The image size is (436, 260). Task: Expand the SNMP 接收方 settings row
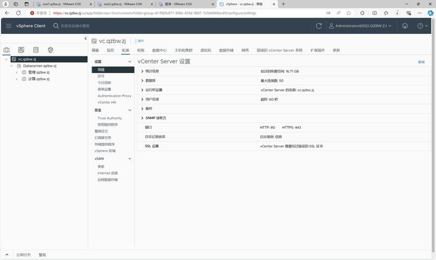(x=142, y=118)
